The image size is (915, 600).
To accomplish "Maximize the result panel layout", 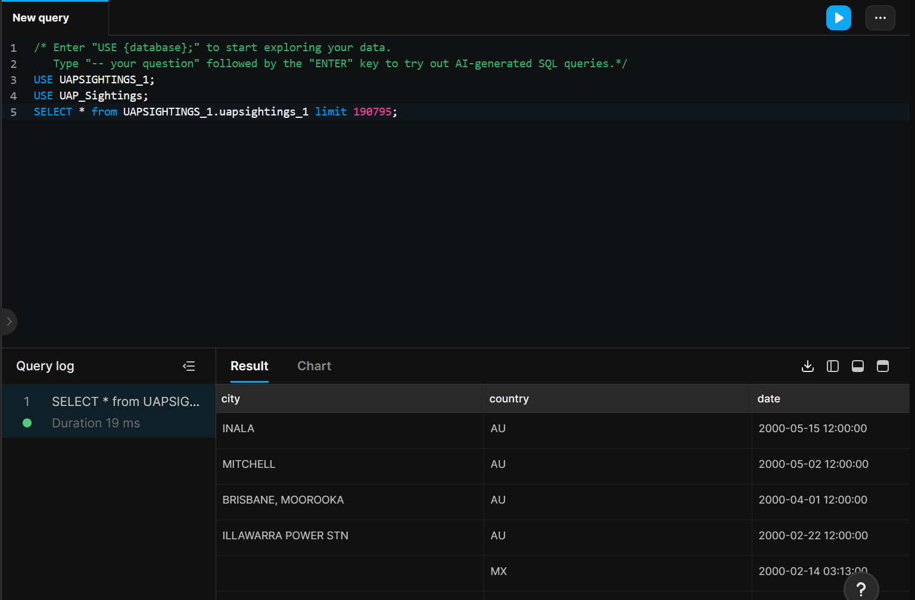I will tap(883, 366).
